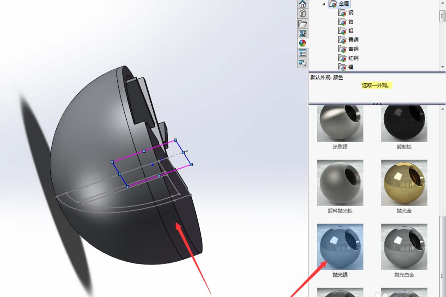Click the folder tree scrollbar down arrow

point(442,67)
